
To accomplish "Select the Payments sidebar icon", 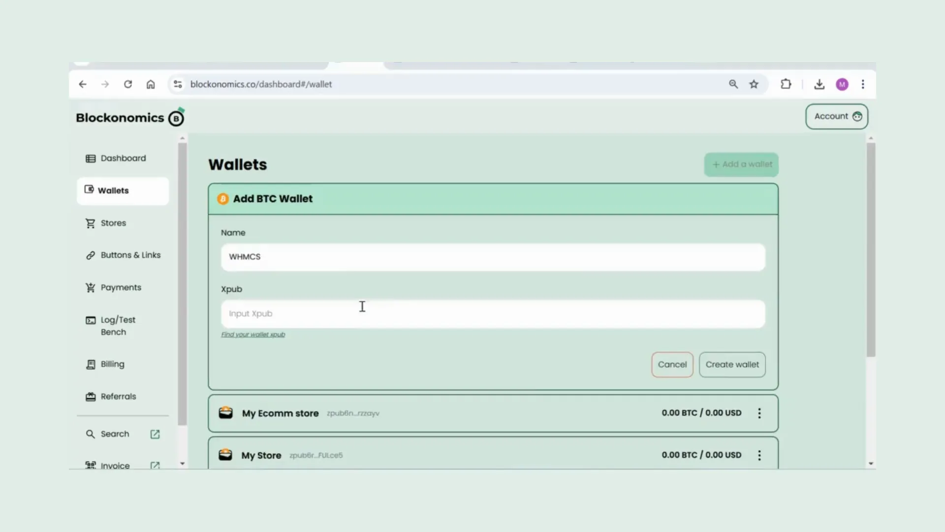I will [x=90, y=287].
